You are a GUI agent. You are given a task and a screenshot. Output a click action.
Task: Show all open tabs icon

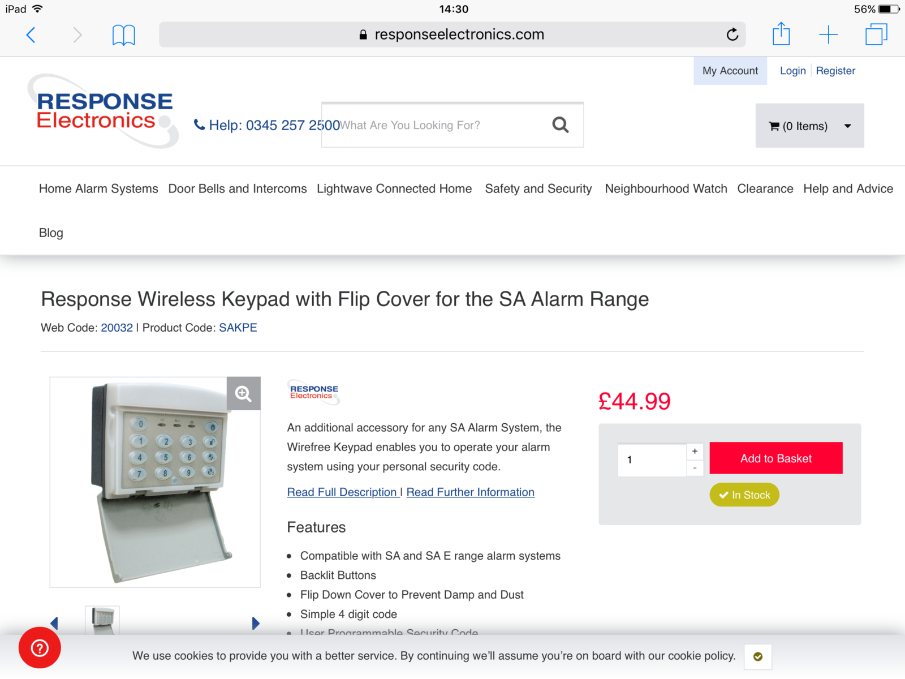point(876,35)
